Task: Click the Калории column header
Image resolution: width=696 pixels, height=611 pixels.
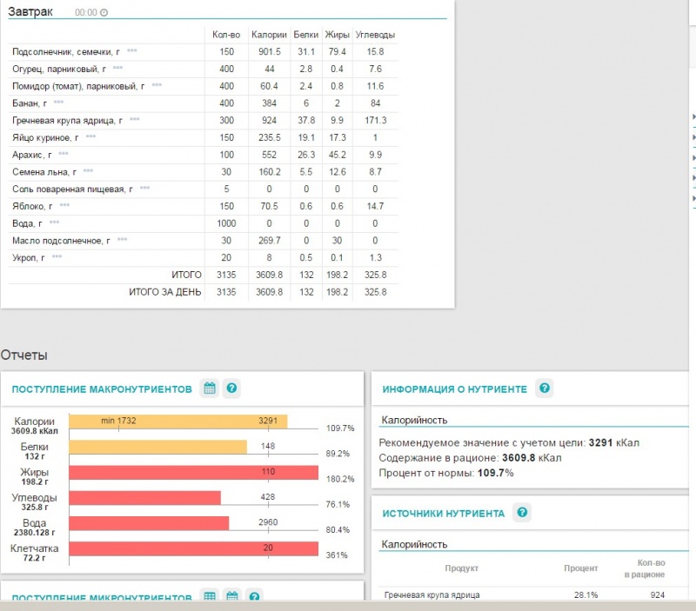Action: pos(269,35)
